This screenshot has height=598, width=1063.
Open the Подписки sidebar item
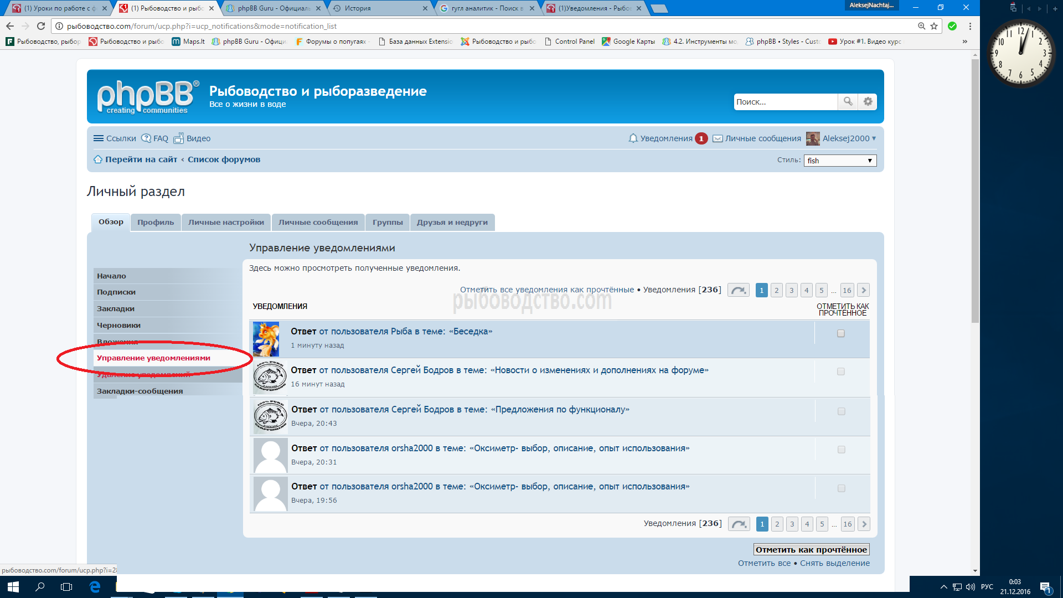click(116, 292)
